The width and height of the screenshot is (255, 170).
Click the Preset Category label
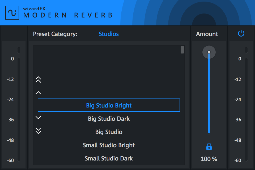click(x=55, y=34)
